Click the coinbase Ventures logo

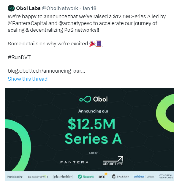coord(144,177)
